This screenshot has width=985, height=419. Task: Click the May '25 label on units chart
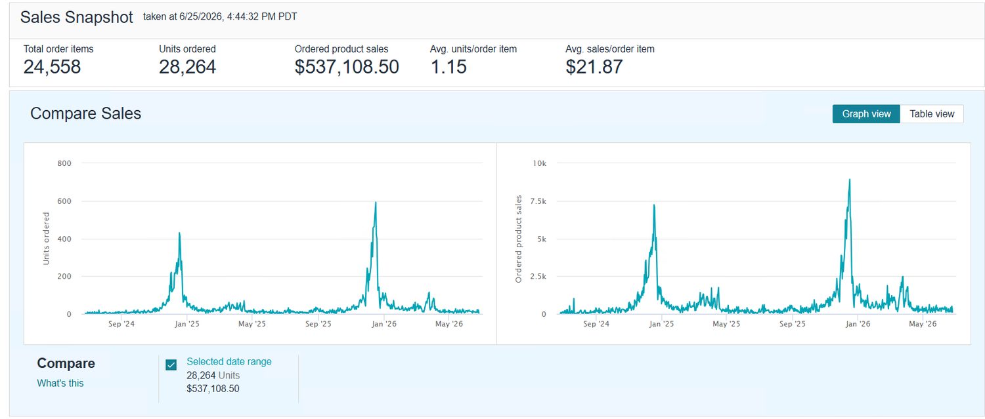(x=252, y=324)
